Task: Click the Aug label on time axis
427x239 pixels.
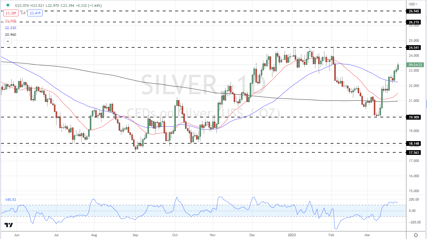Action: coord(94,235)
